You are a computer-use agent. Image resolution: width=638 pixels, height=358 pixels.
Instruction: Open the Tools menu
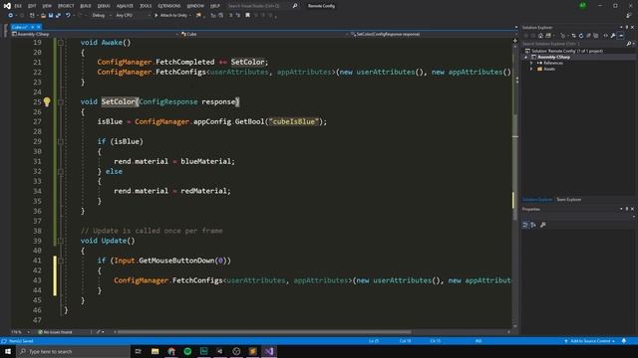pyautogui.click(x=146, y=6)
